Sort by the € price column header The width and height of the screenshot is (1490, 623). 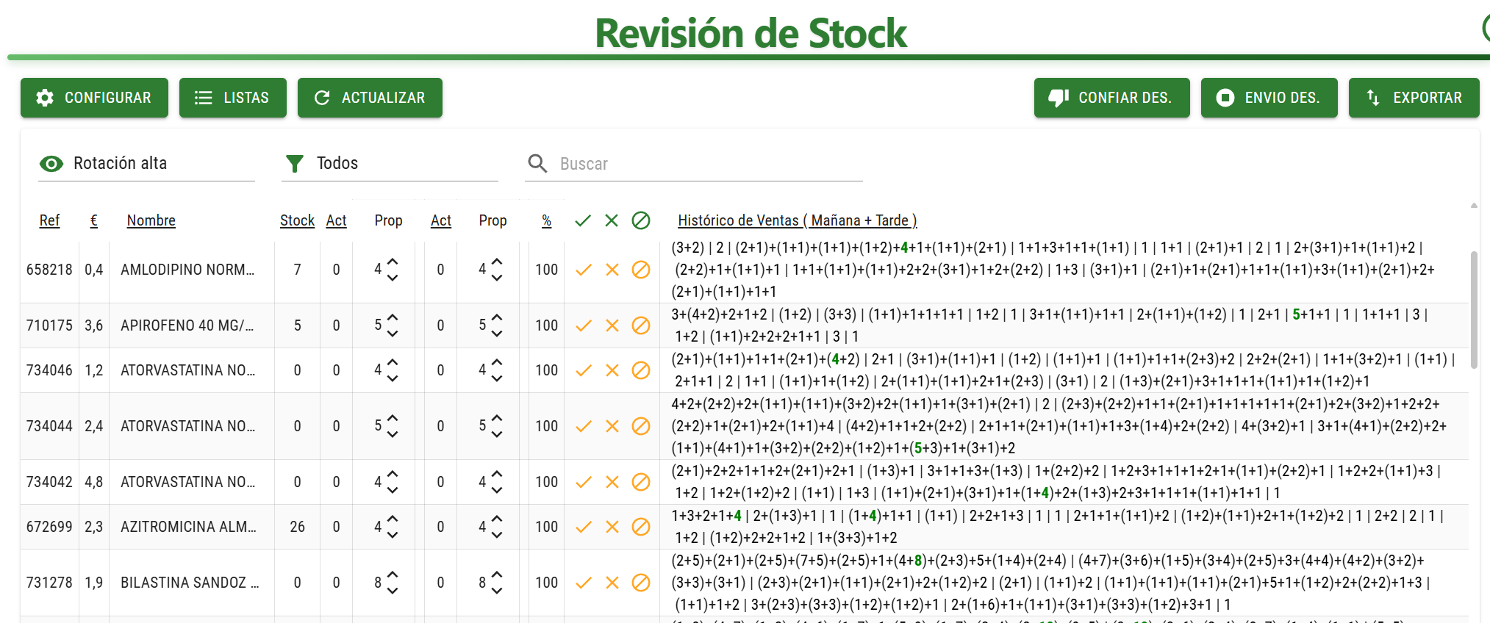tap(94, 220)
